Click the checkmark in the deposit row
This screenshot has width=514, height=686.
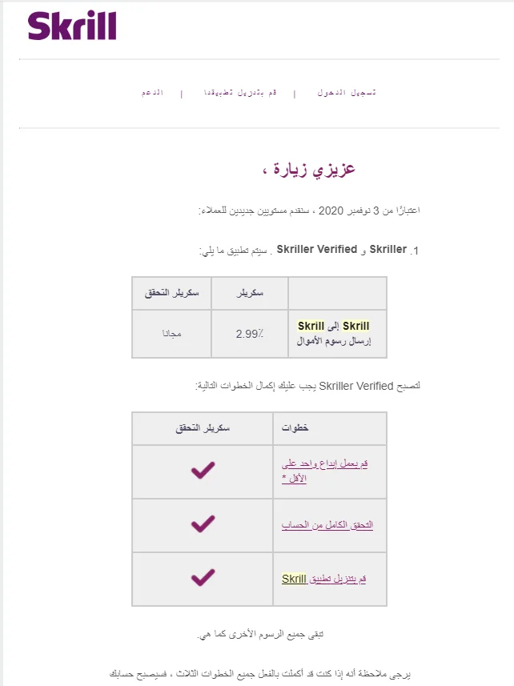(x=203, y=471)
